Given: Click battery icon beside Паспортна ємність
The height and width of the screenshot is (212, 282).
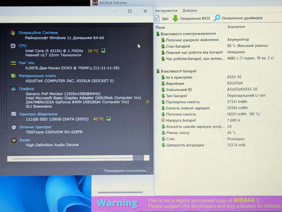Looking at the screenshot, I should [163, 102].
